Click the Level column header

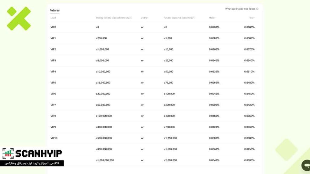(53, 18)
